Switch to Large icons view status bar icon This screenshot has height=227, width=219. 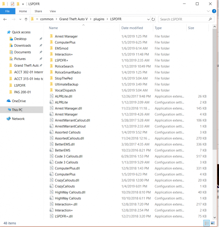213,223
